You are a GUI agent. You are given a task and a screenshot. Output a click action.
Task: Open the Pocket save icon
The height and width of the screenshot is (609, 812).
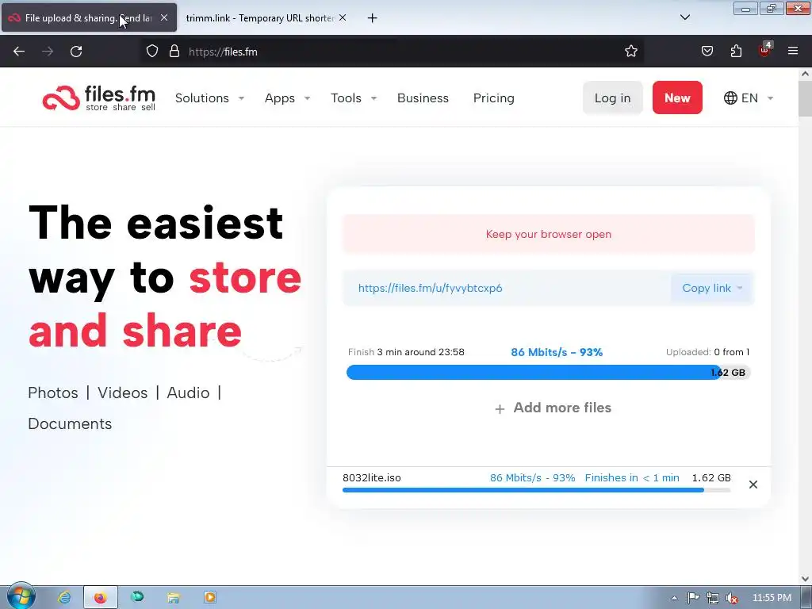coord(707,52)
